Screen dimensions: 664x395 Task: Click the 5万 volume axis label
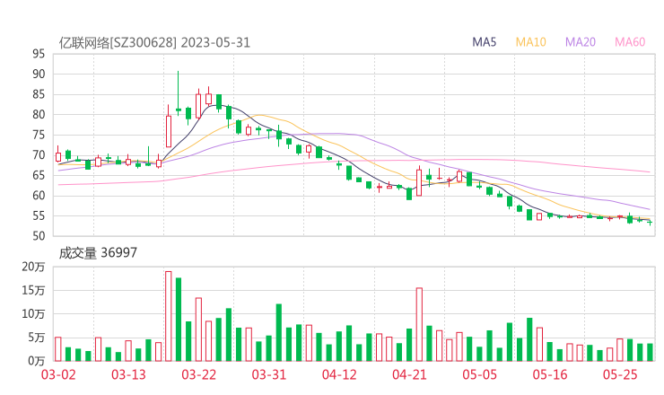[37, 338]
